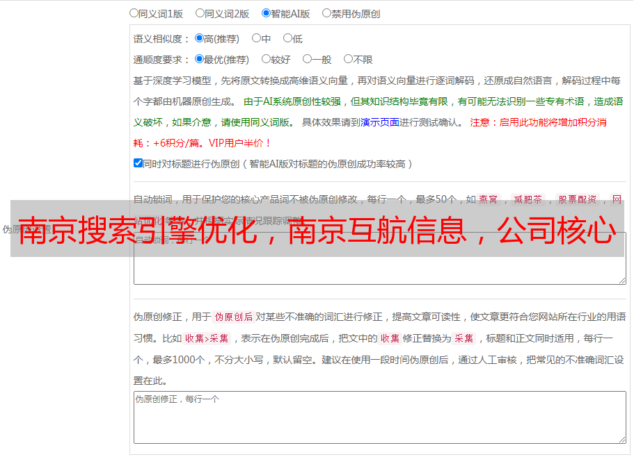The image size is (634, 457).
Task: Grab the 自动锁词 textarea resize handle
Action: [x=622, y=281]
